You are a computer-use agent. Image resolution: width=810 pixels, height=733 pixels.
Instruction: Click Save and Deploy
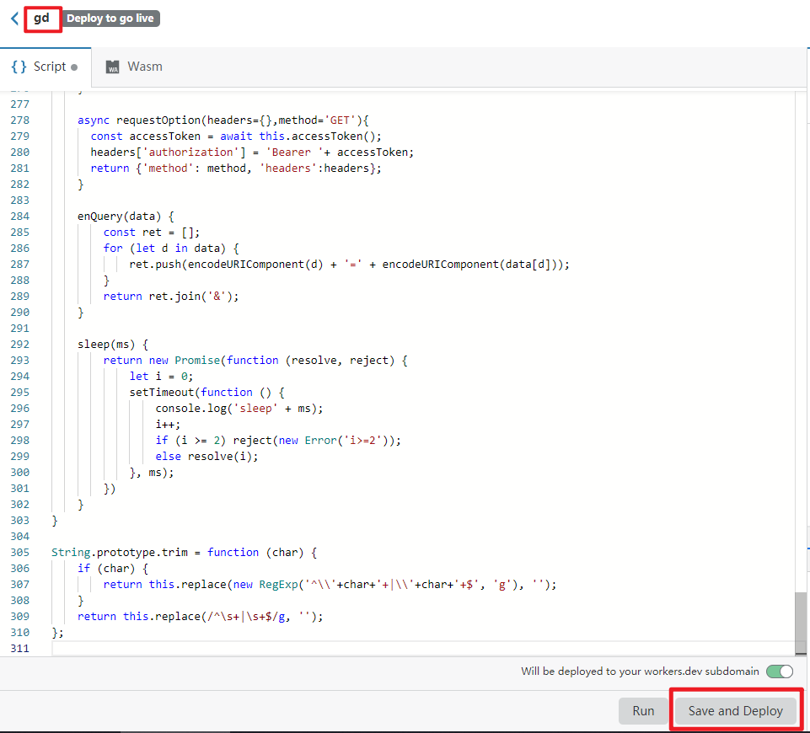pos(736,711)
